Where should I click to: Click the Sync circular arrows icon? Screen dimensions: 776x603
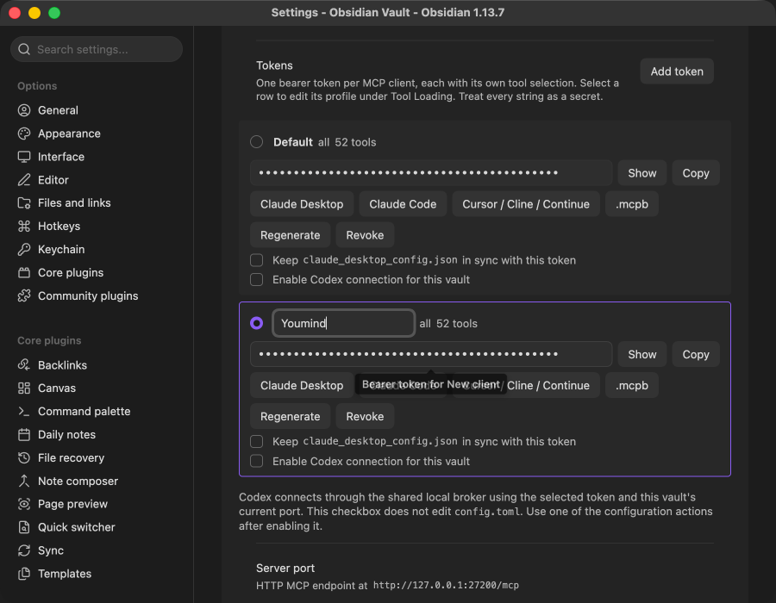click(24, 550)
